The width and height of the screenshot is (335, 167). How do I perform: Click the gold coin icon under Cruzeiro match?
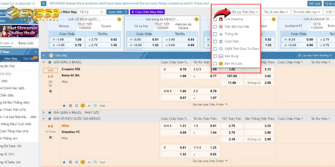(83, 105)
